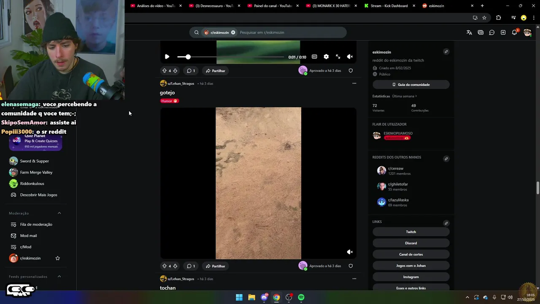
Task: Click the gotejo video thumbnail
Action: coord(258,183)
